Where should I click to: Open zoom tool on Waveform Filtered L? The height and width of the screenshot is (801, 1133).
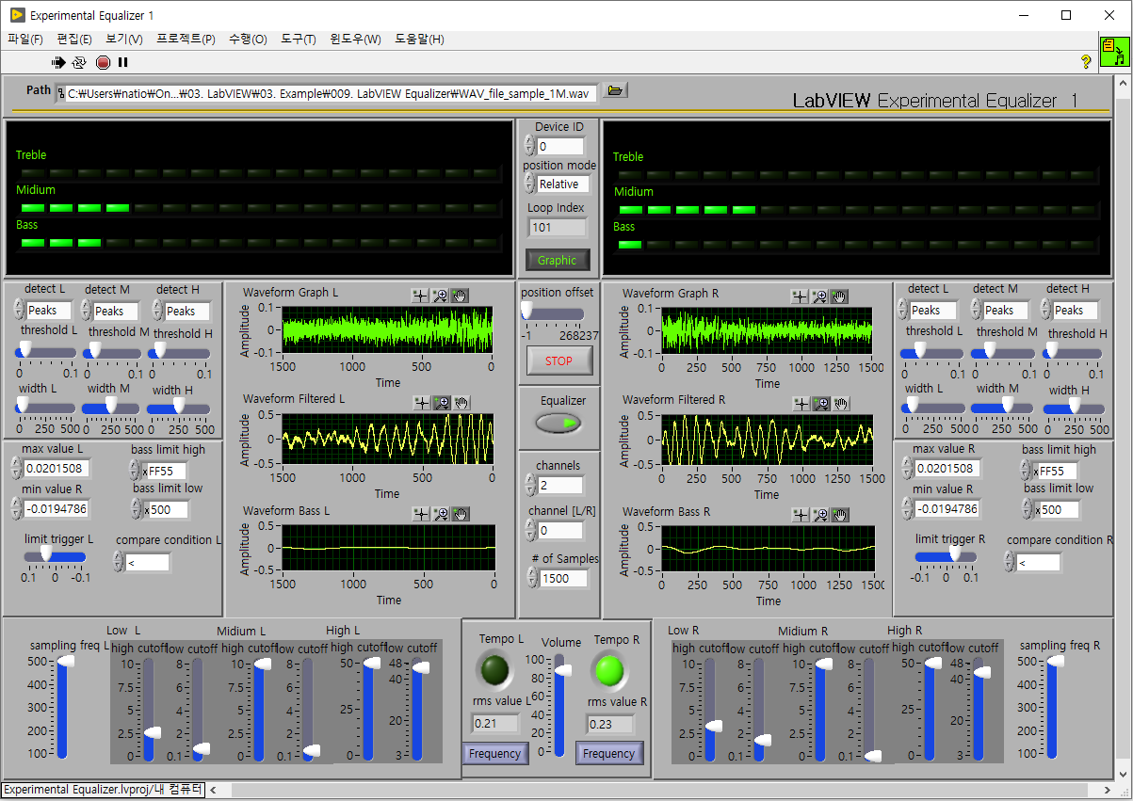[x=442, y=402]
